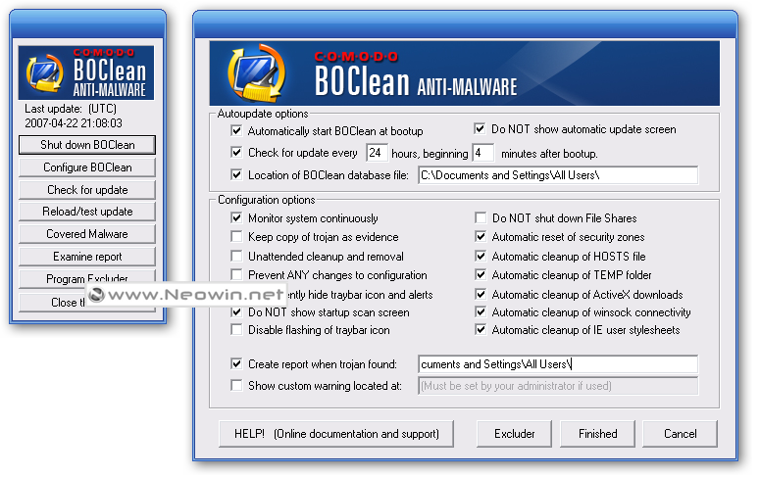Enable Unattended cleanup and removal
The width and height of the screenshot is (760, 477).
[x=236, y=257]
